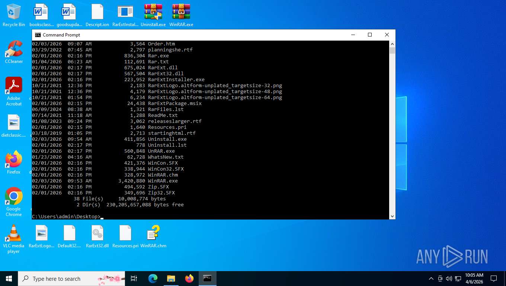
Task: Click the taskbar search box
Action: click(x=71, y=279)
